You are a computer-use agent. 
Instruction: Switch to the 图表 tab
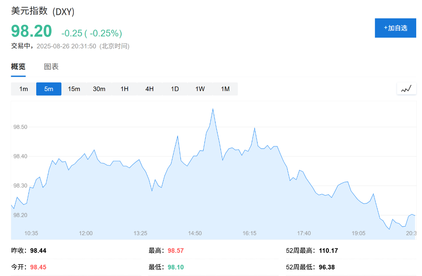tap(52, 67)
